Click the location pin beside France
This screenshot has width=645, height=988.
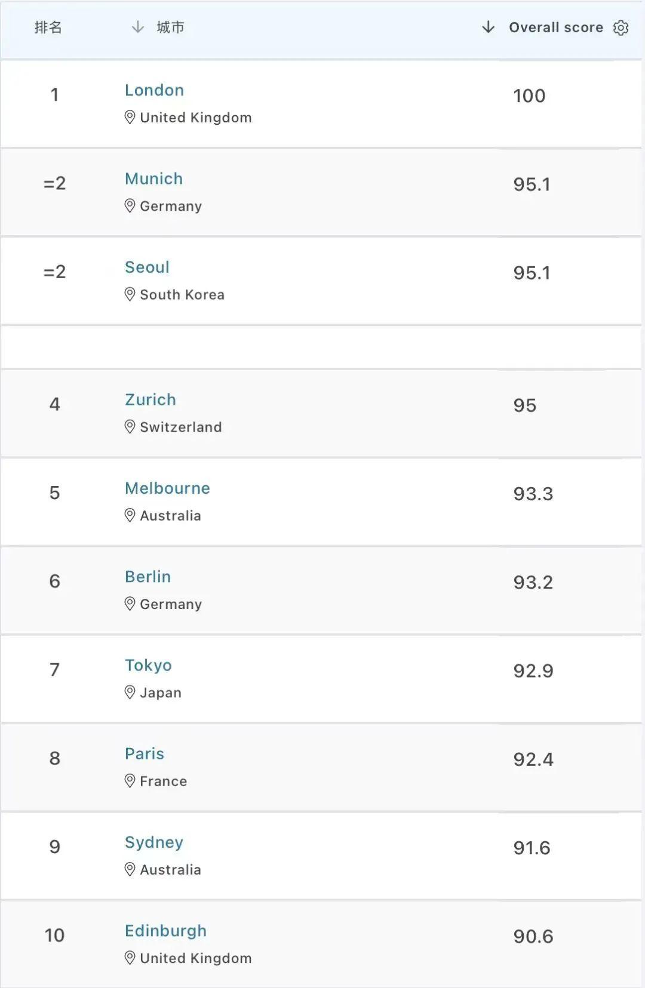[130, 781]
